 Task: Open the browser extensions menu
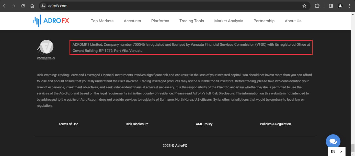317,6
